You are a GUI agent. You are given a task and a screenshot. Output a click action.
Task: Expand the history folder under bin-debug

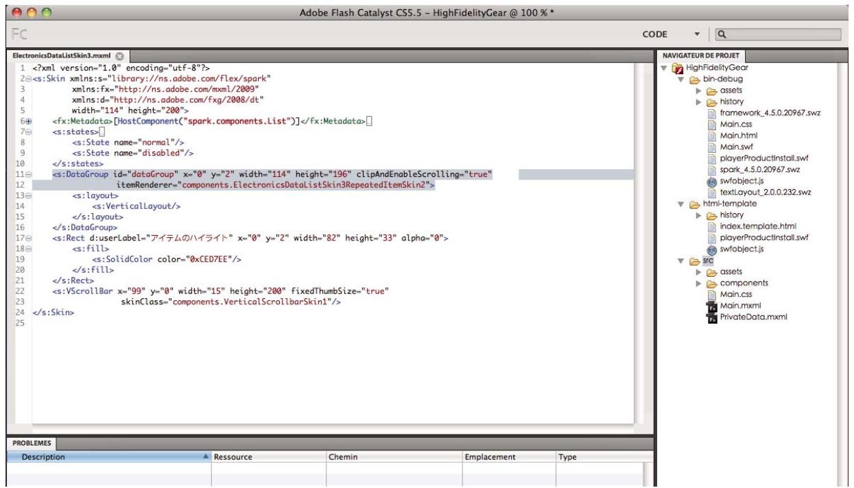[x=699, y=101]
